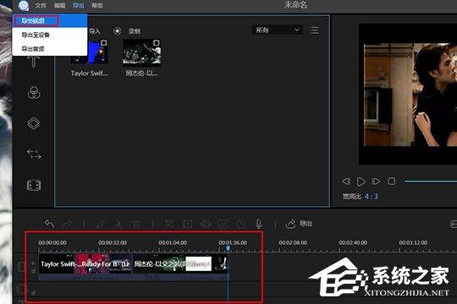Click the Undo arrow in the timeline toolbar
Screen dimensions: 457x304
coord(49,224)
